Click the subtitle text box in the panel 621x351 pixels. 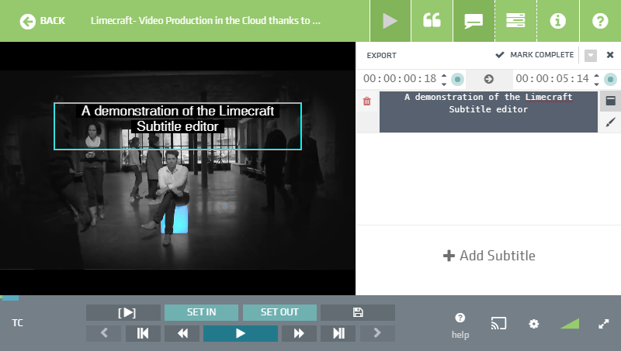point(488,112)
